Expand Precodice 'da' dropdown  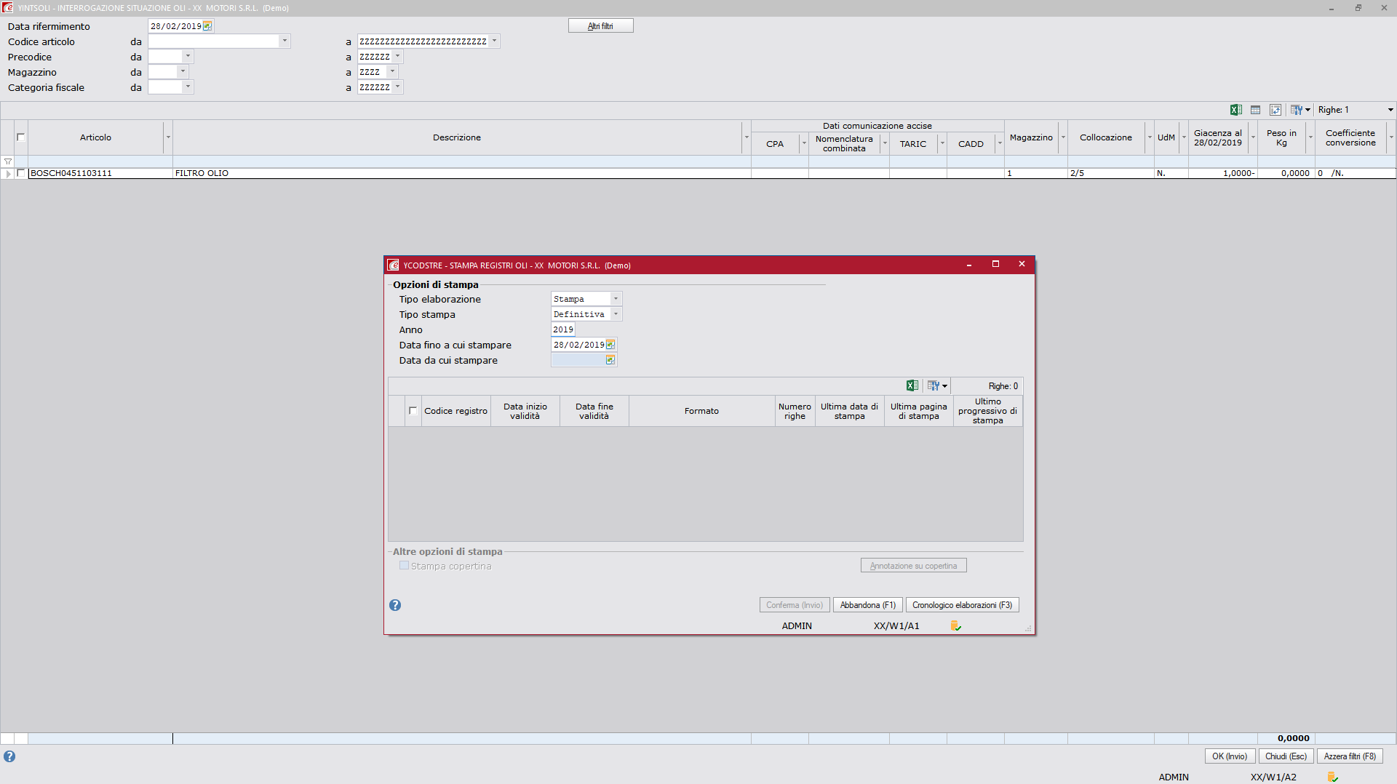click(188, 57)
